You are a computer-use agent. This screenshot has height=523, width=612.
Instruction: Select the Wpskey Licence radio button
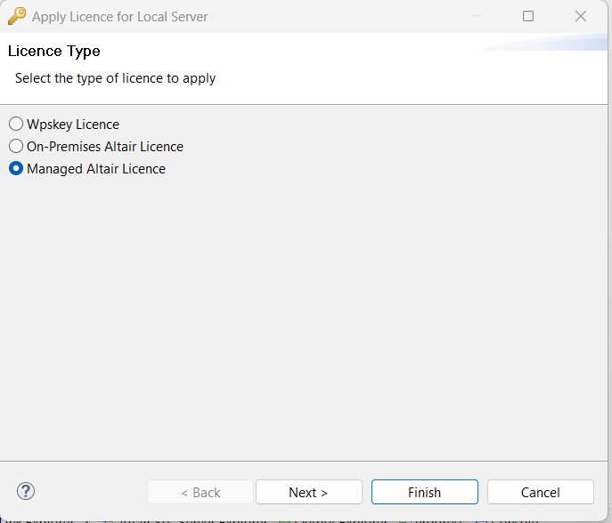tap(16, 125)
